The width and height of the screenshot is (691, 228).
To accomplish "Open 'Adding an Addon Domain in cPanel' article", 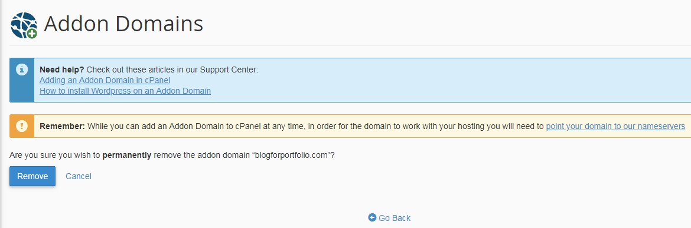I will (105, 80).
